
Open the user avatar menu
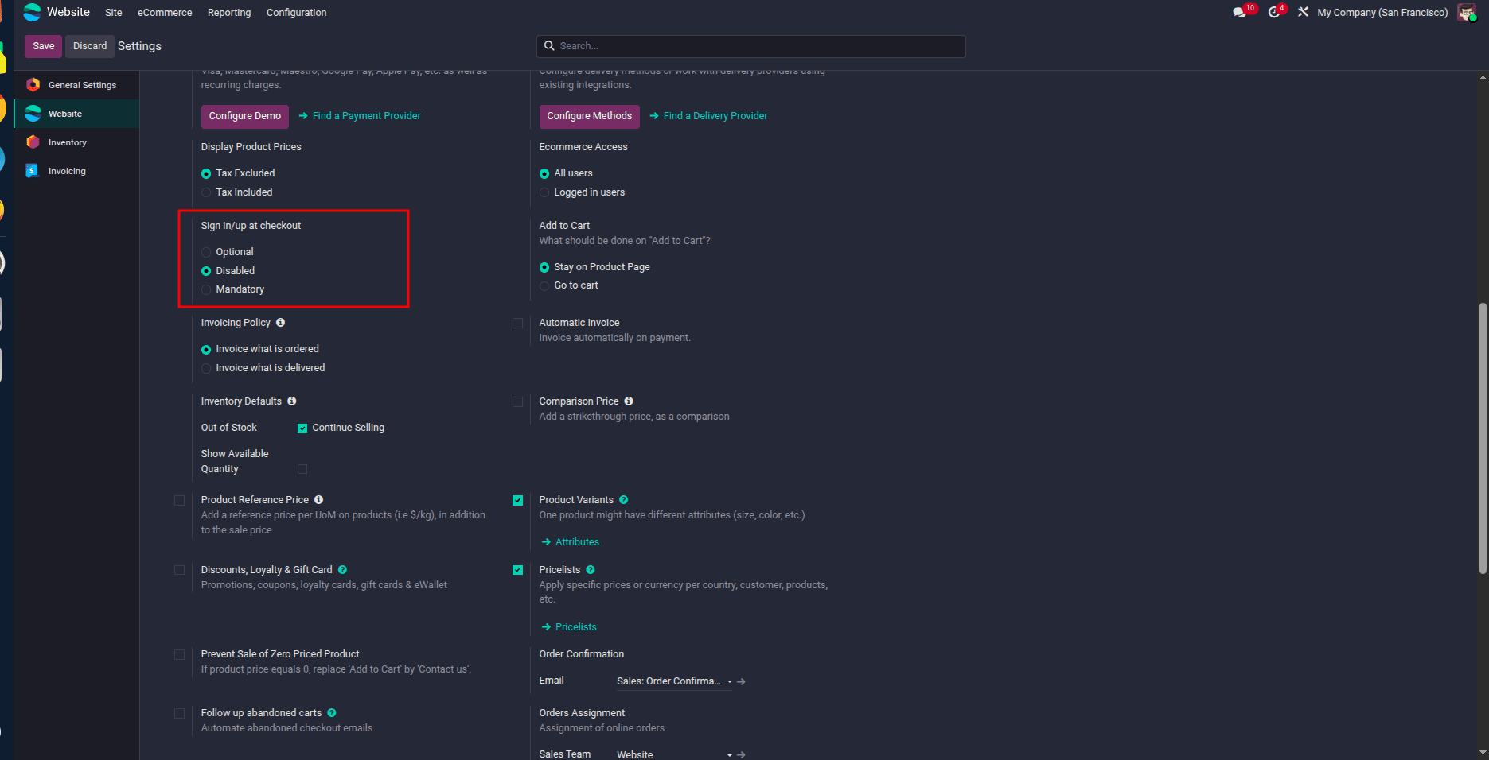point(1466,12)
